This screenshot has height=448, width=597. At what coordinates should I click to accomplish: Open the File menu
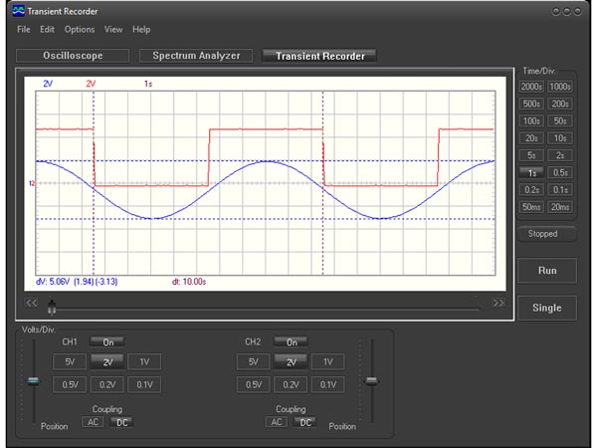(x=23, y=29)
